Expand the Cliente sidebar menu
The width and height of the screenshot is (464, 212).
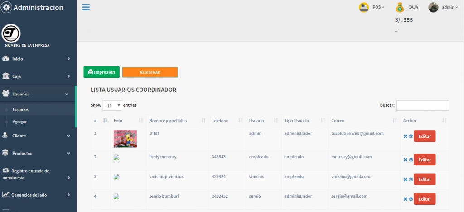point(36,136)
